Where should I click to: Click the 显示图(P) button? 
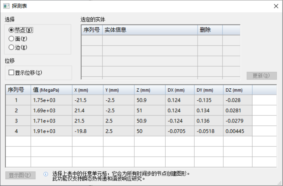tap(20, 175)
